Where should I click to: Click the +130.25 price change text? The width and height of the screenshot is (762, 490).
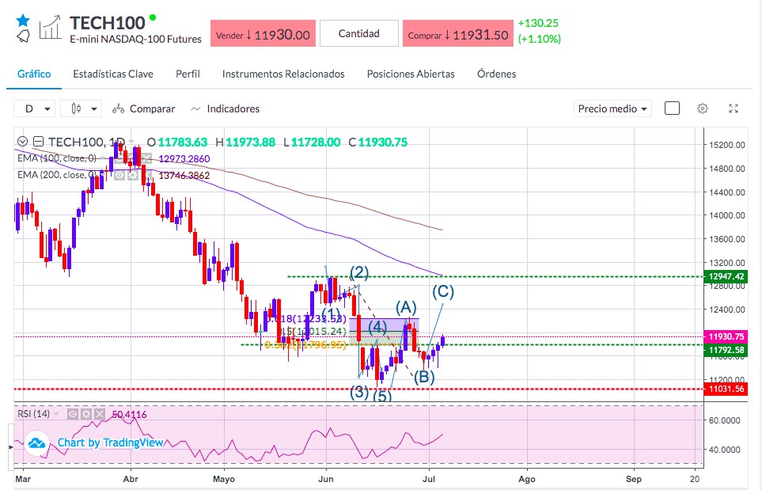click(x=538, y=23)
